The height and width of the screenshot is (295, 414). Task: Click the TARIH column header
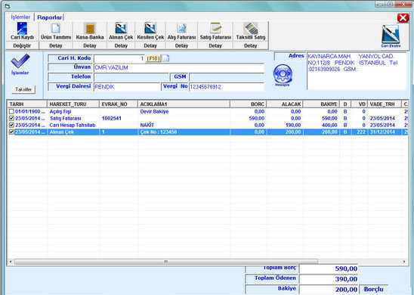pyautogui.click(x=27, y=104)
